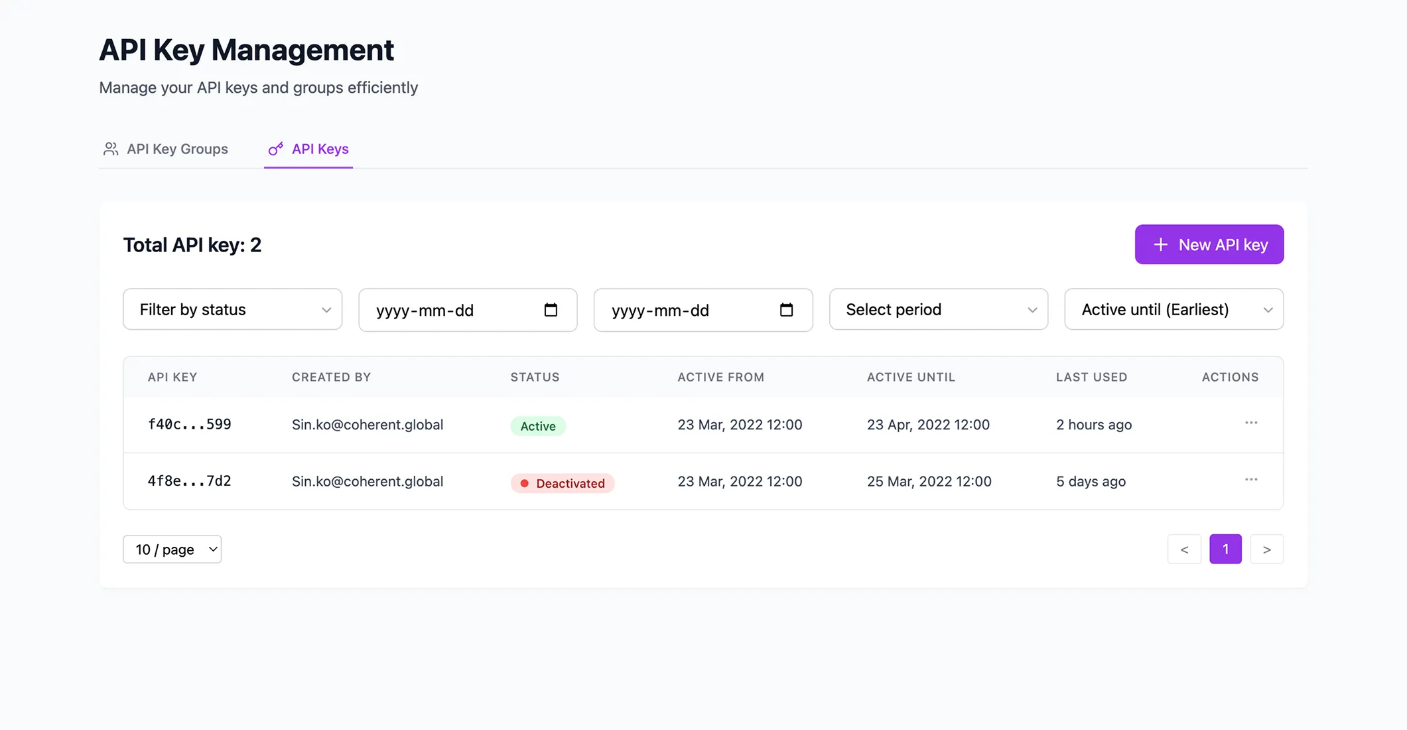Select the key 4f8e...7d2
This screenshot has height=730, width=1407.
[x=189, y=480]
